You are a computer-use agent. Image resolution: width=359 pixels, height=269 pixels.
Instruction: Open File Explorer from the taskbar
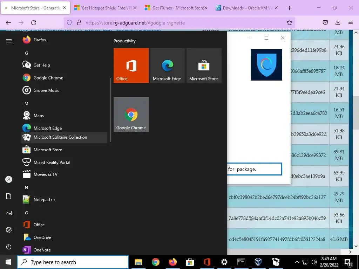pos(138,262)
